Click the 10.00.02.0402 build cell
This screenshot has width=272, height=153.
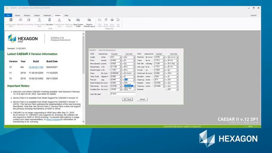(x=36, y=79)
